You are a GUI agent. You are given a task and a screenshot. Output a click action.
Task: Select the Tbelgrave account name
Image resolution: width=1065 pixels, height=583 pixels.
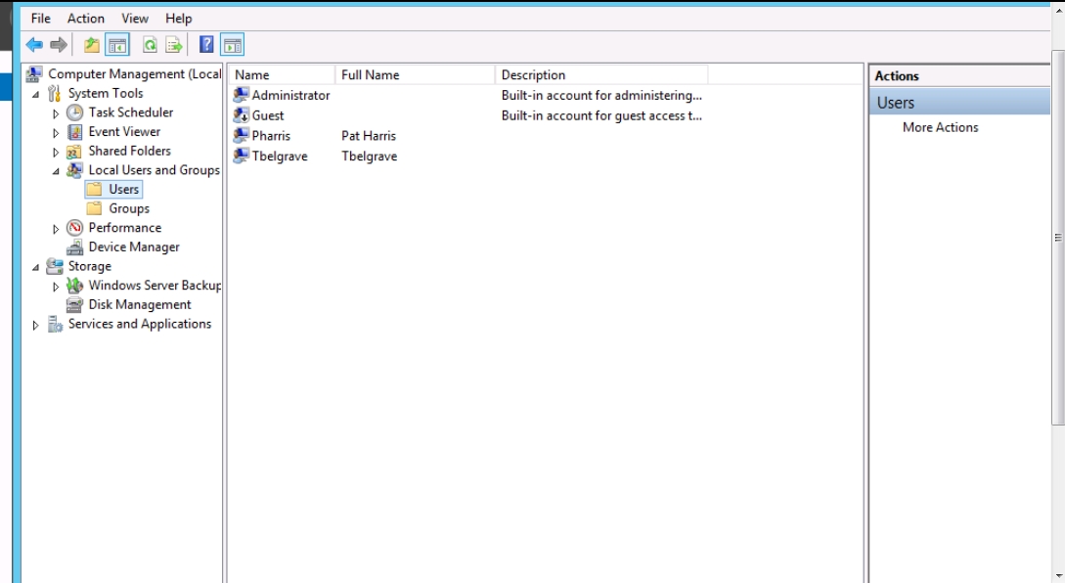coord(280,157)
